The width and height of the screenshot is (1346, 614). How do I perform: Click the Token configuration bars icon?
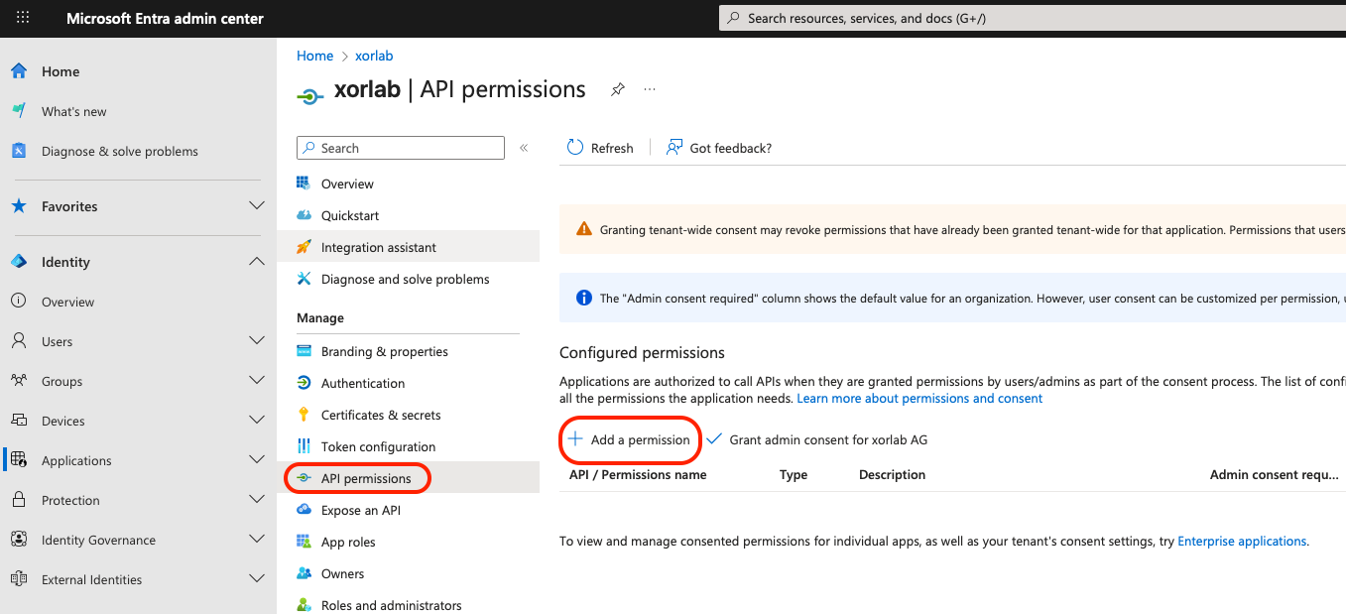coord(305,446)
